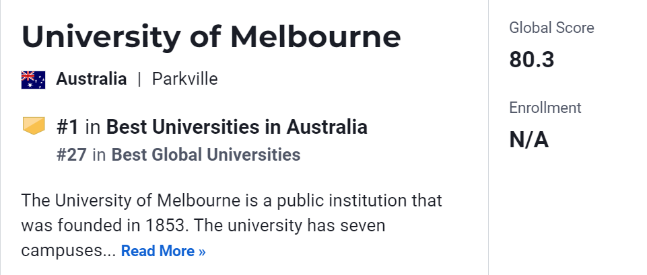This screenshot has width=647, height=275.
Task: Open the University of Melbourne heading
Action: point(211,36)
